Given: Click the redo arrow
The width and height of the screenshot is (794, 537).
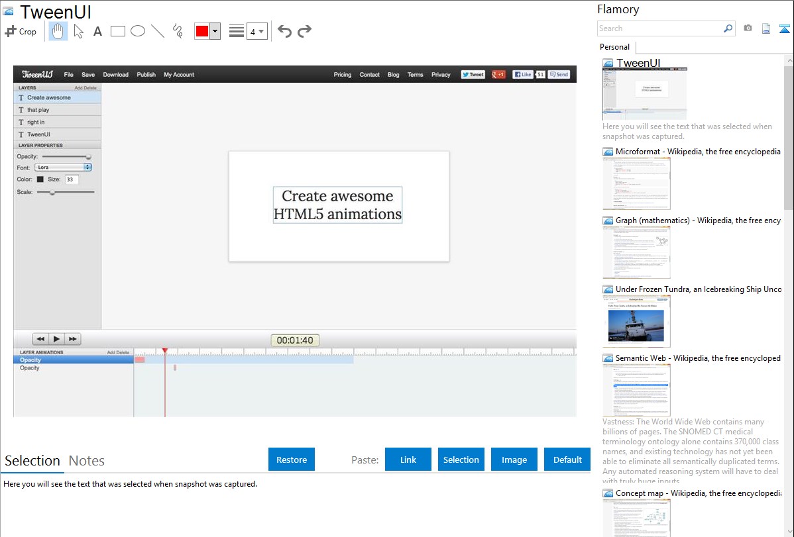Looking at the screenshot, I should (304, 31).
